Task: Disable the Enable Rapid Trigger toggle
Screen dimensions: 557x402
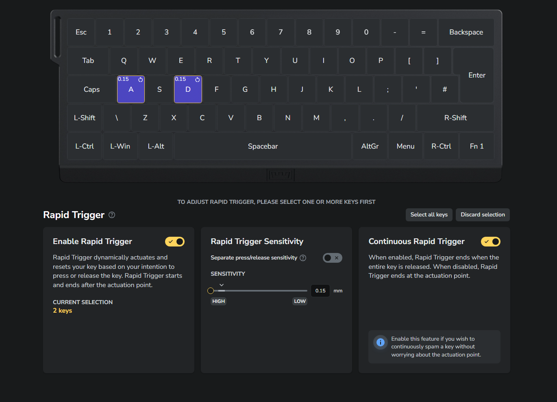Action: point(175,242)
